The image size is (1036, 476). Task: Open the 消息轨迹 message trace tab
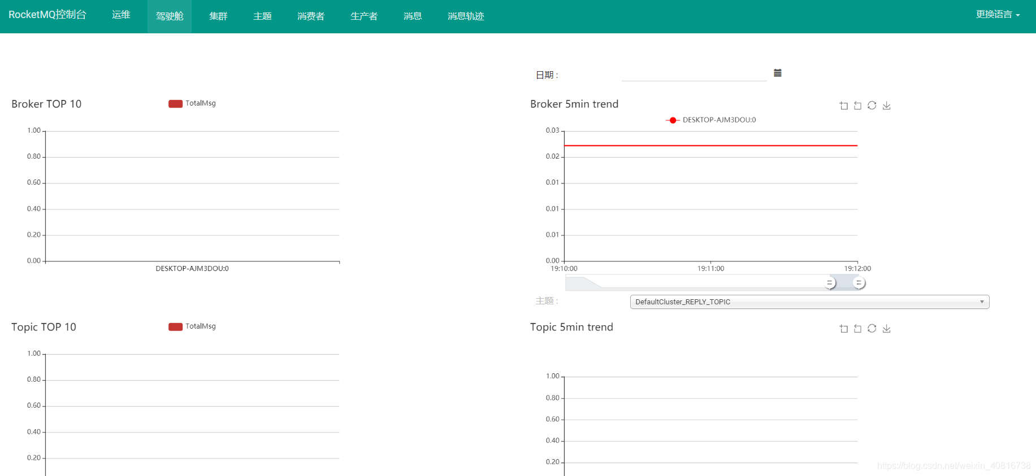[x=466, y=16]
